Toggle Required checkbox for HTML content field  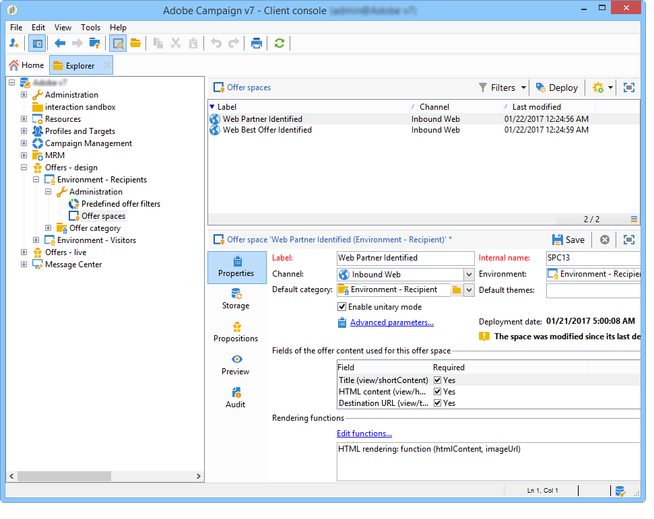[438, 392]
